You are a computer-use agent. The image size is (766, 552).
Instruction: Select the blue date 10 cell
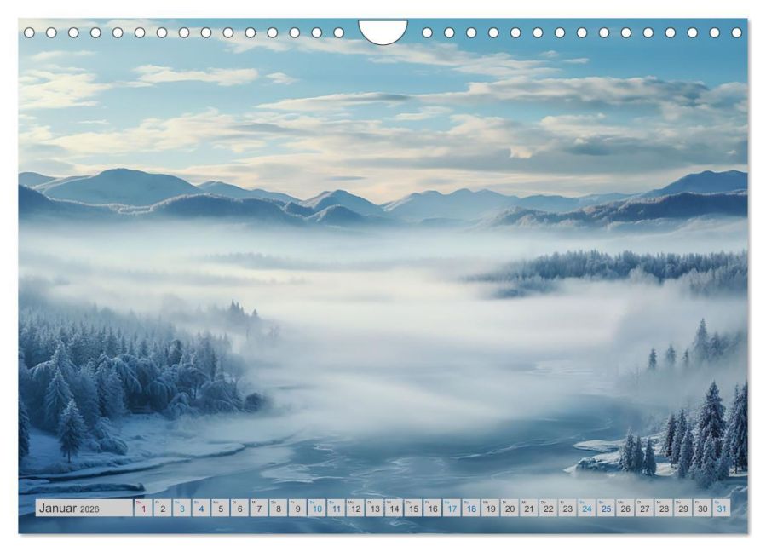(x=317, y=508)
